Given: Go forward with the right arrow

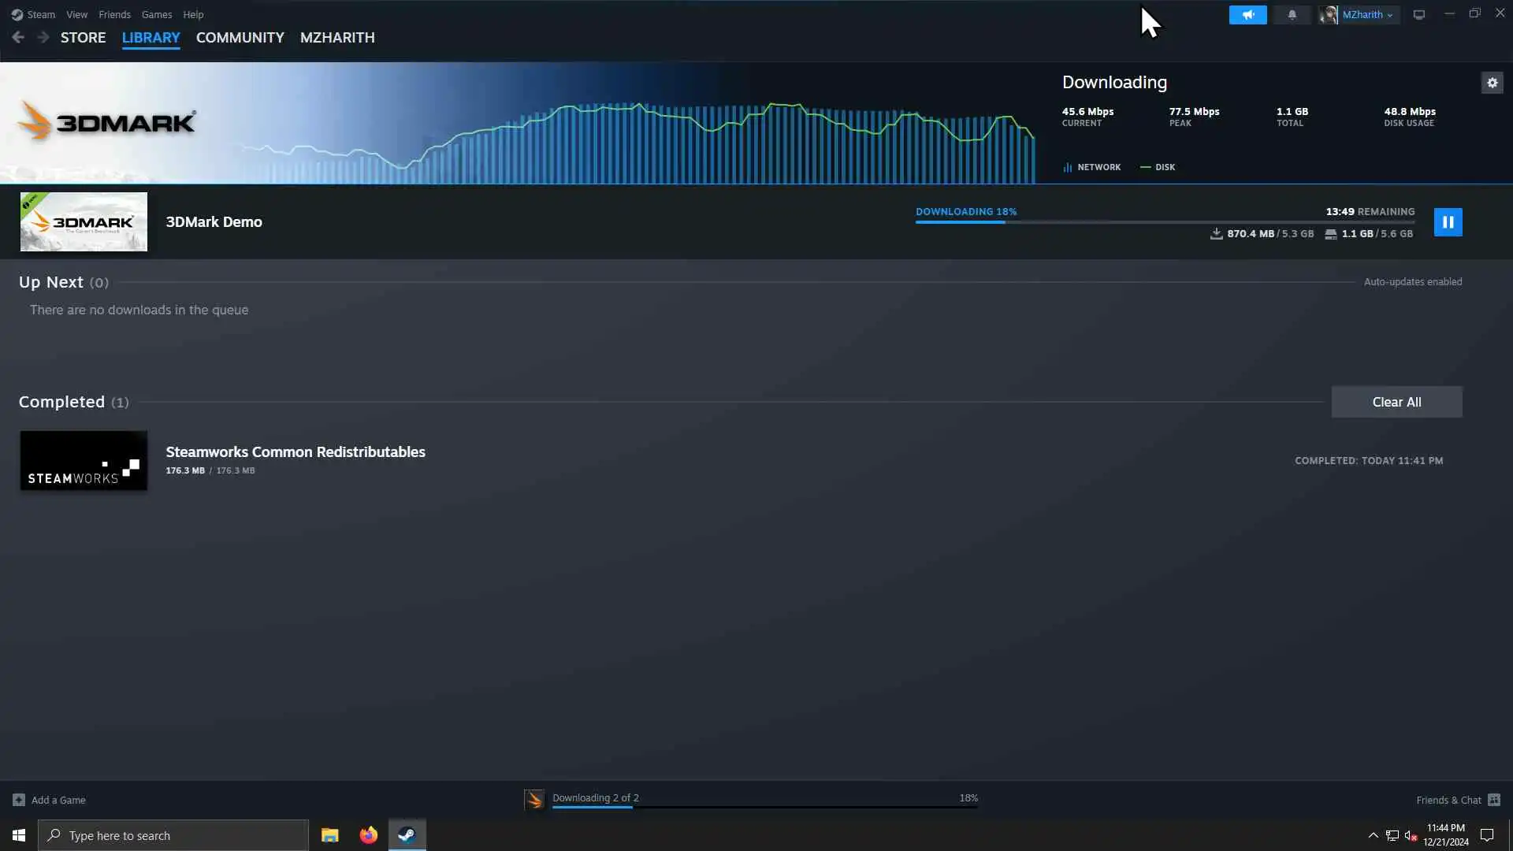Looking at the screenshot, I should pyautogui.click(x=43, y=37).
